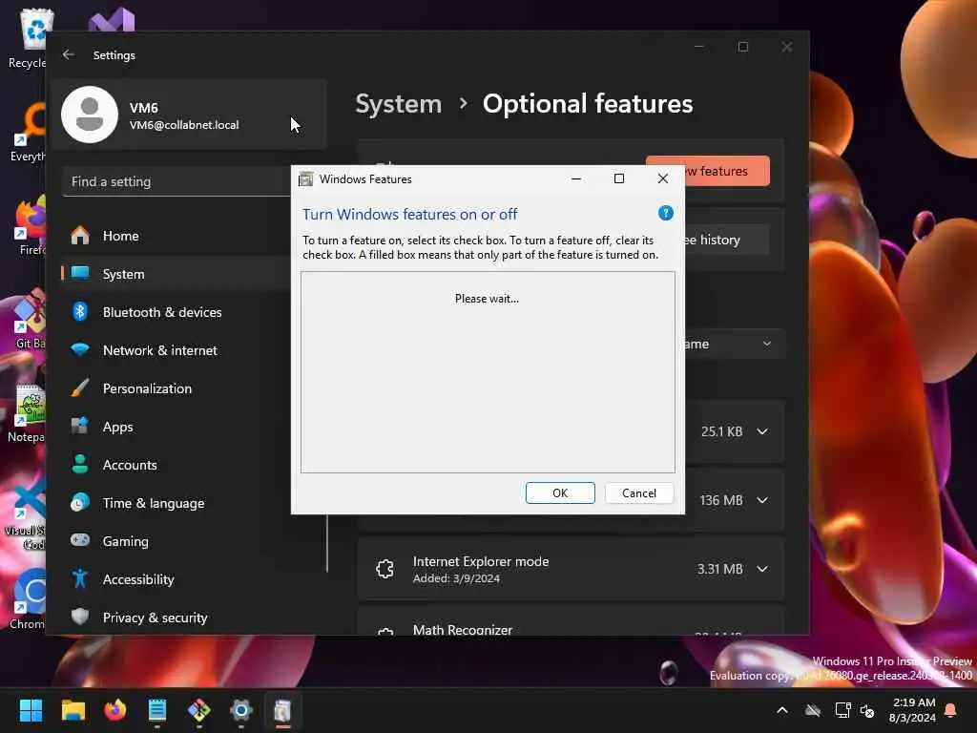Click the VM6 user avatar
The height and width of the screenshot is (733, 977).
(x=90, y=115)
